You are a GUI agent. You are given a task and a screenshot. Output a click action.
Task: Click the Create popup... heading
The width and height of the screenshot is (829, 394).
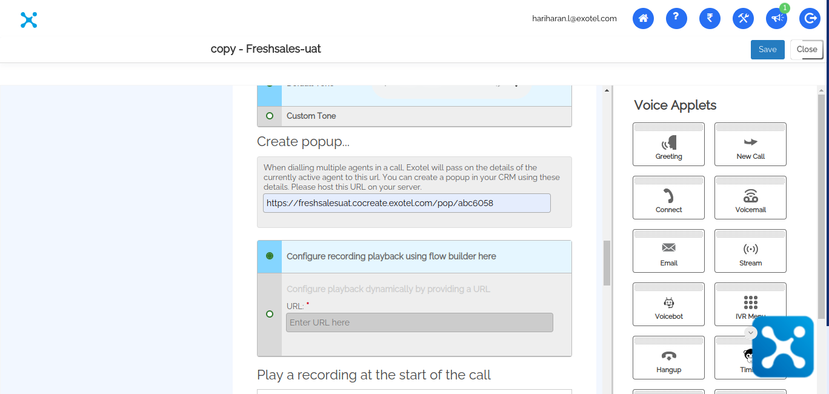click(x=303, y=142)
